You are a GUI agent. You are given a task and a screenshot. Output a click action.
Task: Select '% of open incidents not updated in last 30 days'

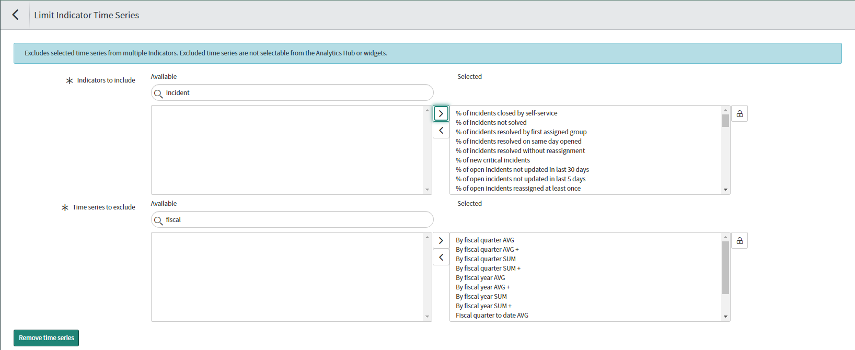(x=522, y=170)
